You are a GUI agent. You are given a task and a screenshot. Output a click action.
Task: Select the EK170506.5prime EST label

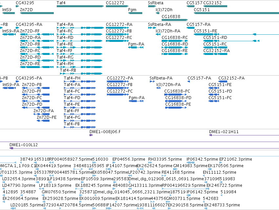(225, 166)
